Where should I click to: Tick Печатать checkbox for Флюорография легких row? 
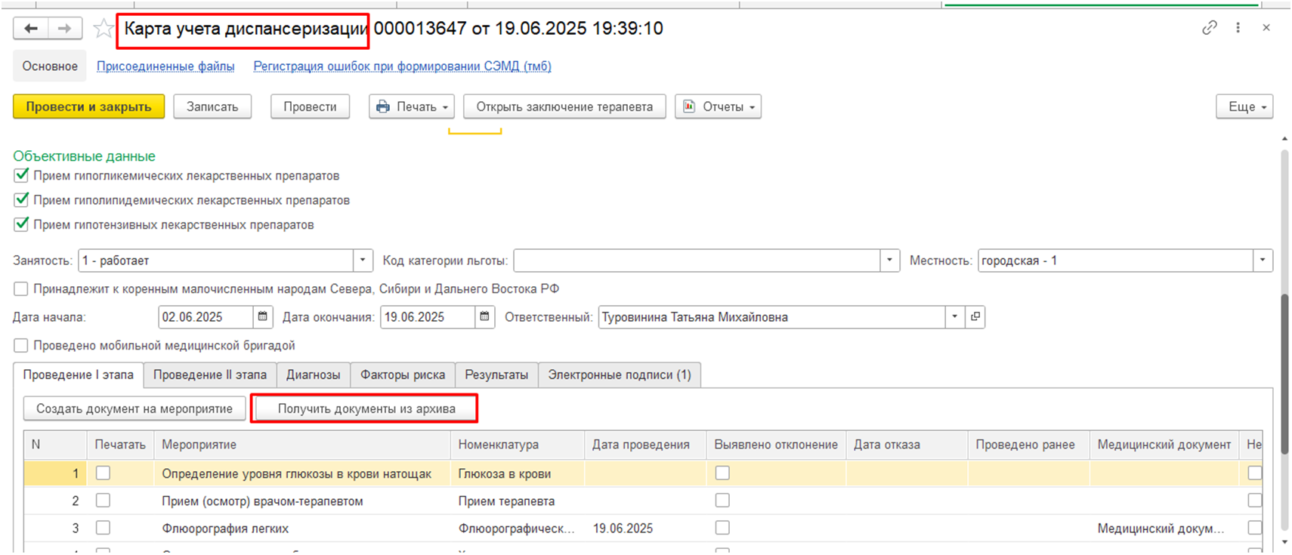pyautogui.click(x=104, y=528)
